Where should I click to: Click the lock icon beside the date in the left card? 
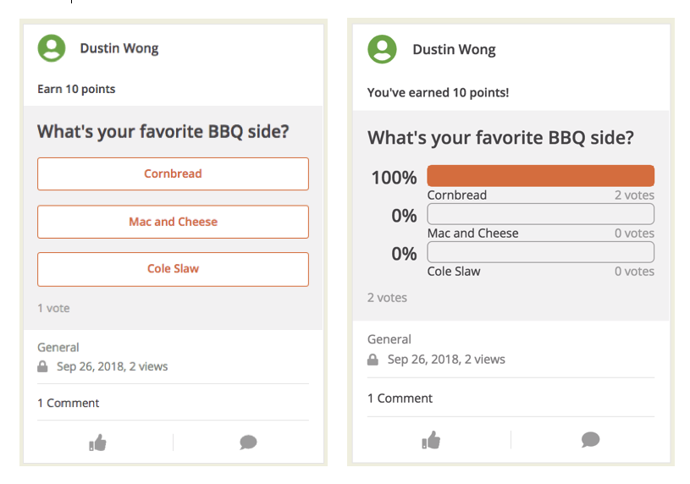pos(42,366)
